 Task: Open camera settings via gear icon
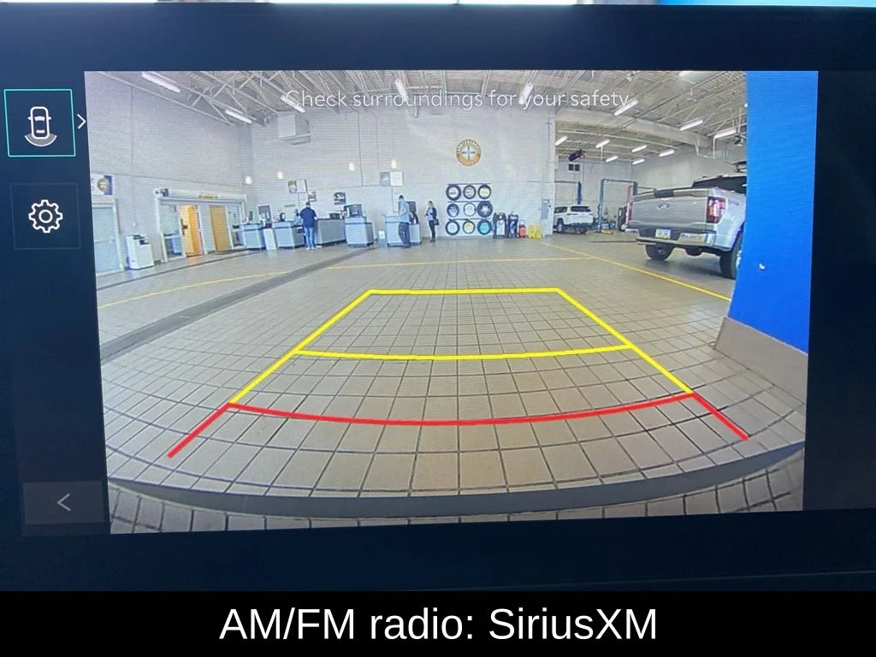[45, 216]
